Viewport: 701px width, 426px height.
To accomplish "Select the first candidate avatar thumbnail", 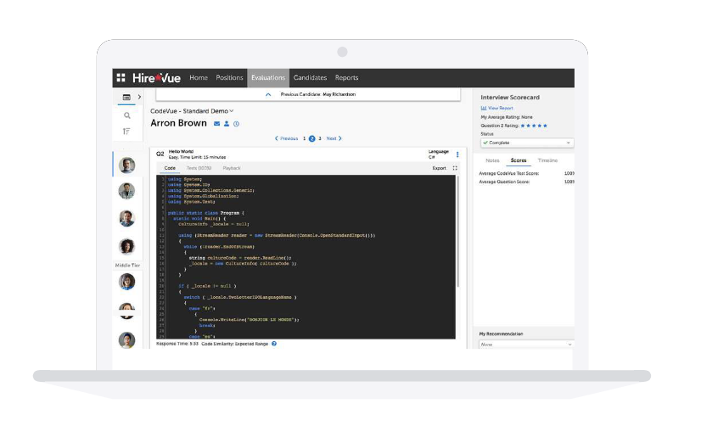I will point(126,165).
